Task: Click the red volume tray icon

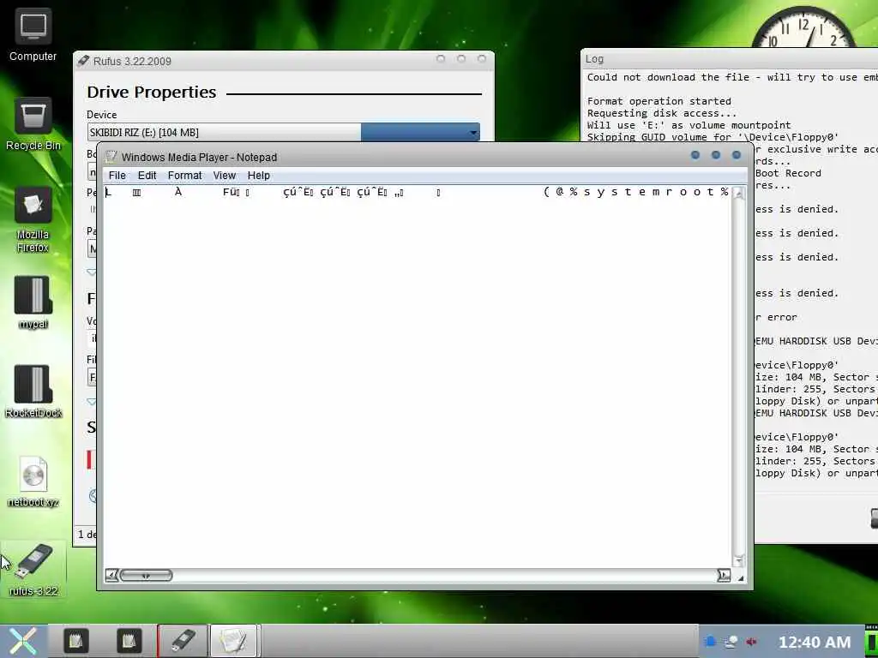Action: tap(751, 642)
